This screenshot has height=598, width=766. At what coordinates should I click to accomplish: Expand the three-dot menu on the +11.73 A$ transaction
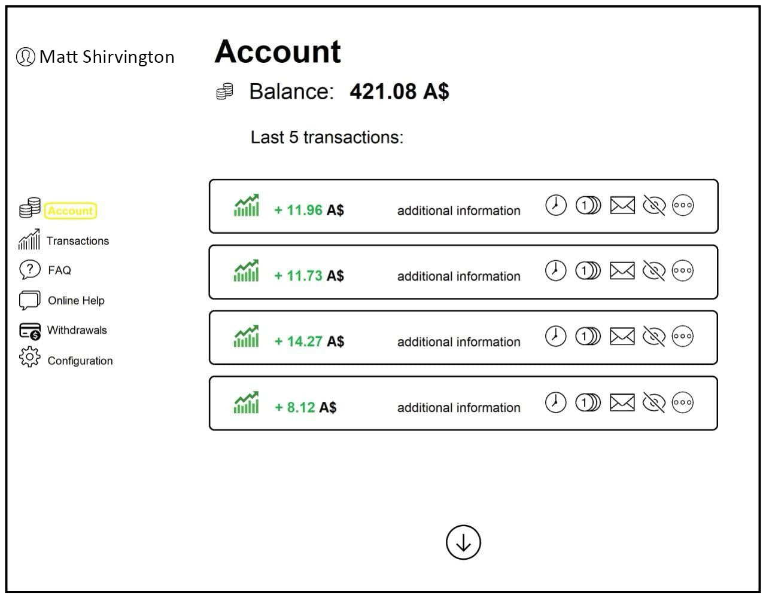[683, 271]
